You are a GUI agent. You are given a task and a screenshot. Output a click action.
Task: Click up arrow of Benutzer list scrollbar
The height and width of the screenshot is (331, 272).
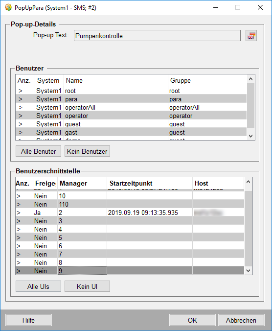[x=250, y=79]
